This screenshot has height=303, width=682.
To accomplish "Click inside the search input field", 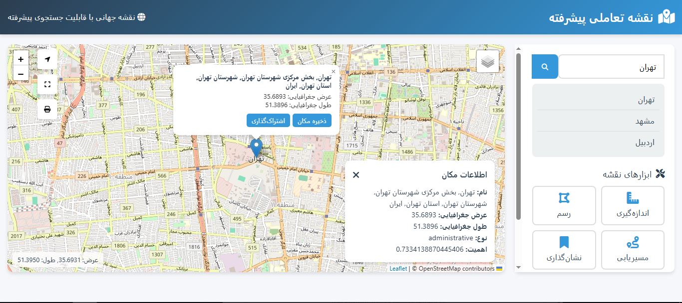I will point(612,66).
